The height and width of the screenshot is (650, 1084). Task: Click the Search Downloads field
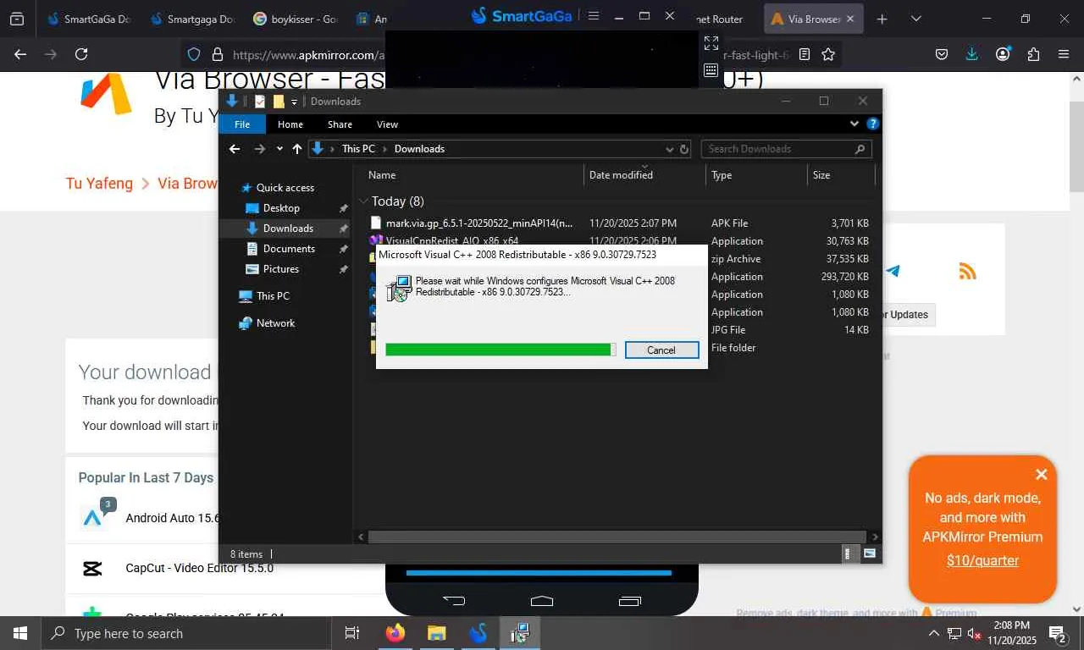(786, 149)
